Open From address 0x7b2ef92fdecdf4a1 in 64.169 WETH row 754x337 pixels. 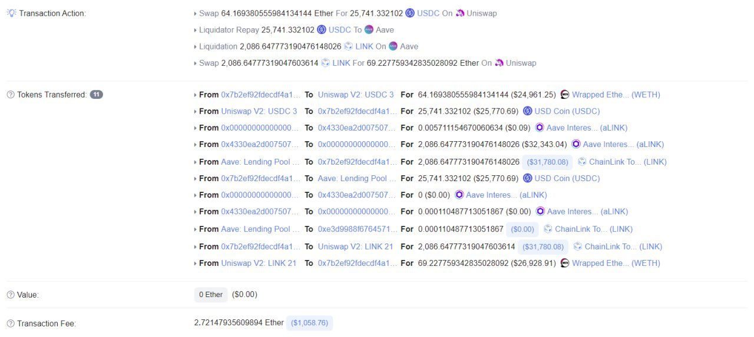click(260, 95)
